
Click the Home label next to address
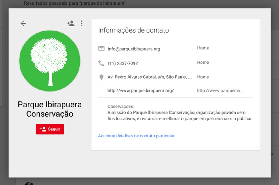203,77
